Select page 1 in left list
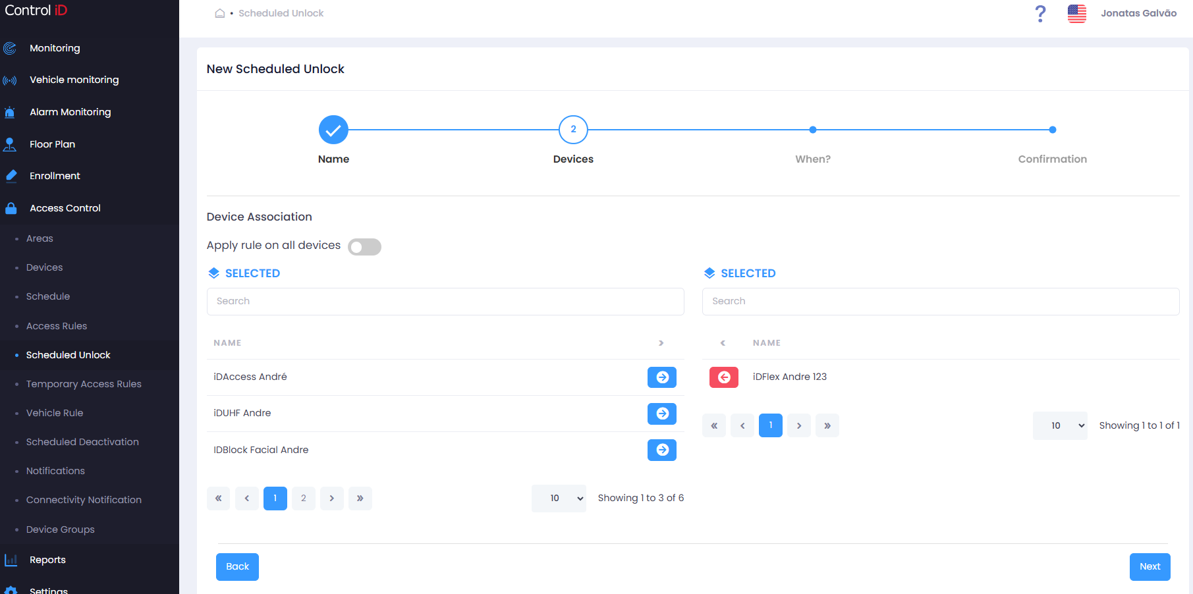Viewport: 1193px width, 594px height. point(275,499)
